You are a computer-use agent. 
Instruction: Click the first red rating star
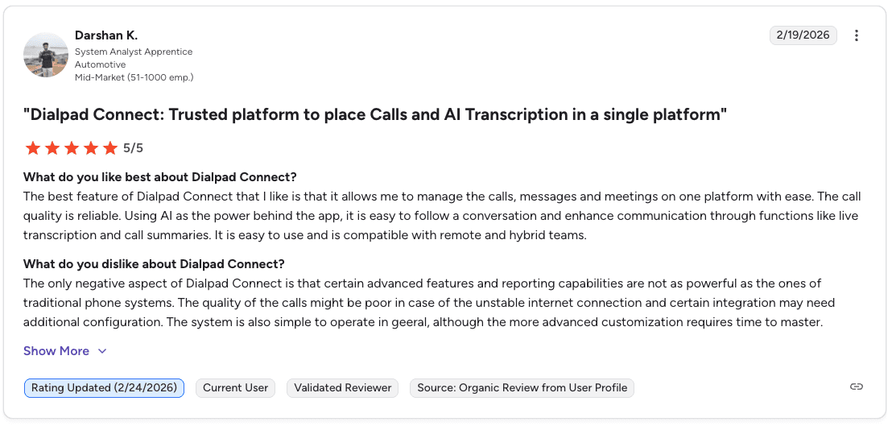[x=33, y=148]
